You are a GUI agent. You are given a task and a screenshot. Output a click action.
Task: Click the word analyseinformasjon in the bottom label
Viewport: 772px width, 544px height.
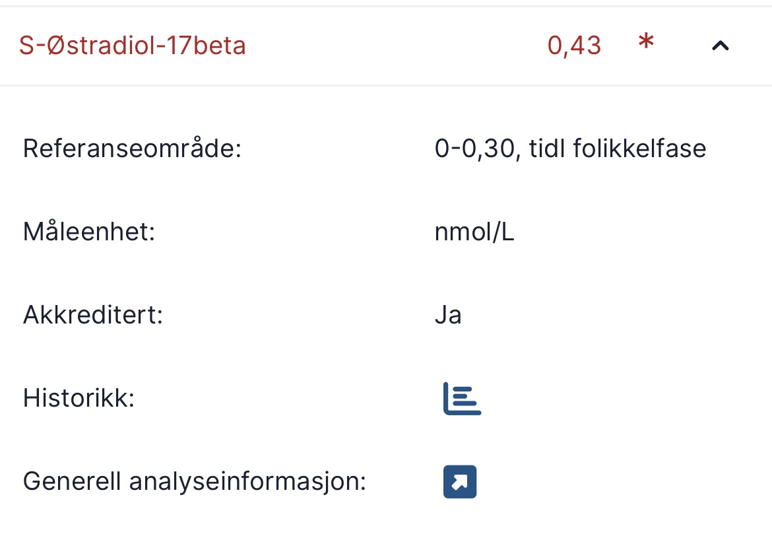[x=247, y=481]
